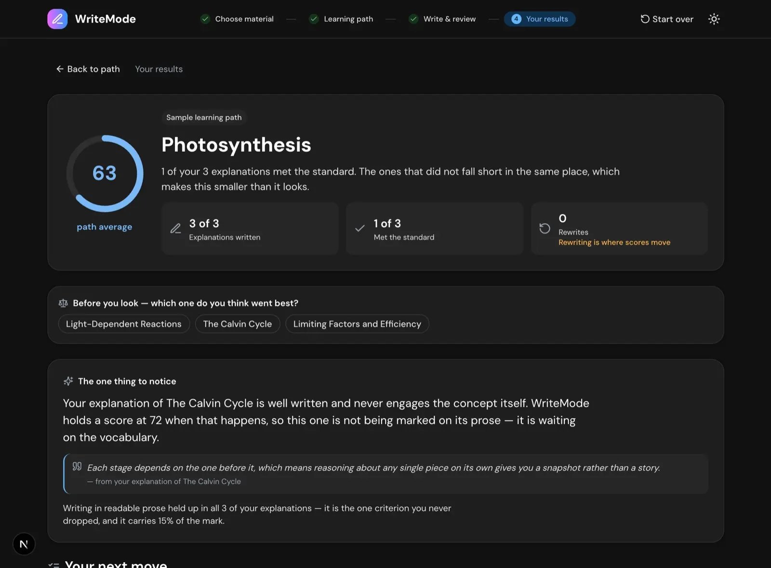The width and height of the screenshot is (771, 568).
Task: Click the green check icon on Learning path
Action: 314,19
